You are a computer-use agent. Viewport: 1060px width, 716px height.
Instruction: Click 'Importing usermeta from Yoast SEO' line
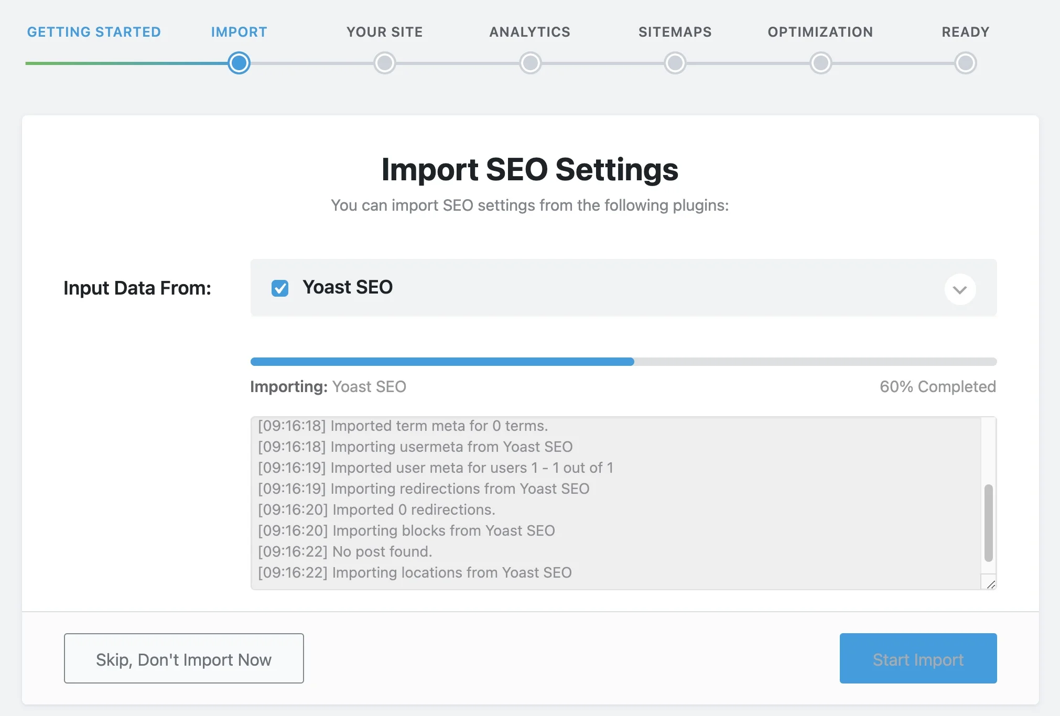pyautogui.click(x=415, y=447)
